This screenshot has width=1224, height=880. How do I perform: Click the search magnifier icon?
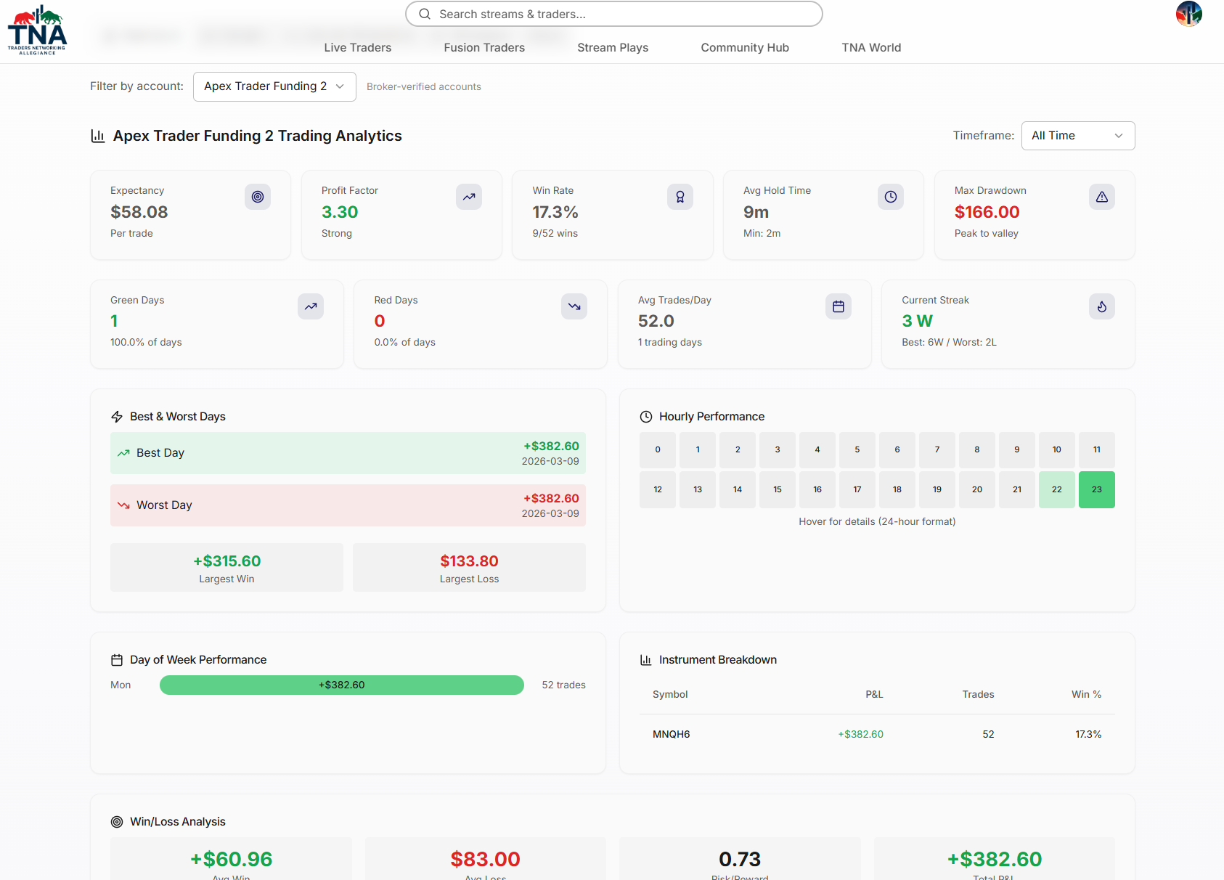coord(425,14)
